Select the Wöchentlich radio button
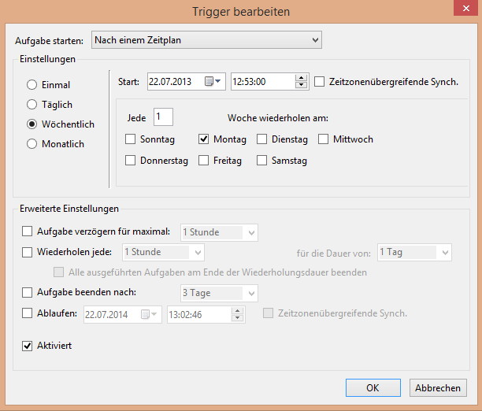 [x=32, y=124]
